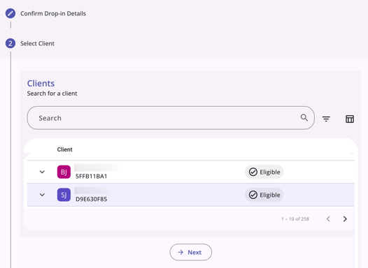
Task: Click the Eligible badge for D9E630F85
Action: [x=264, y=195]
